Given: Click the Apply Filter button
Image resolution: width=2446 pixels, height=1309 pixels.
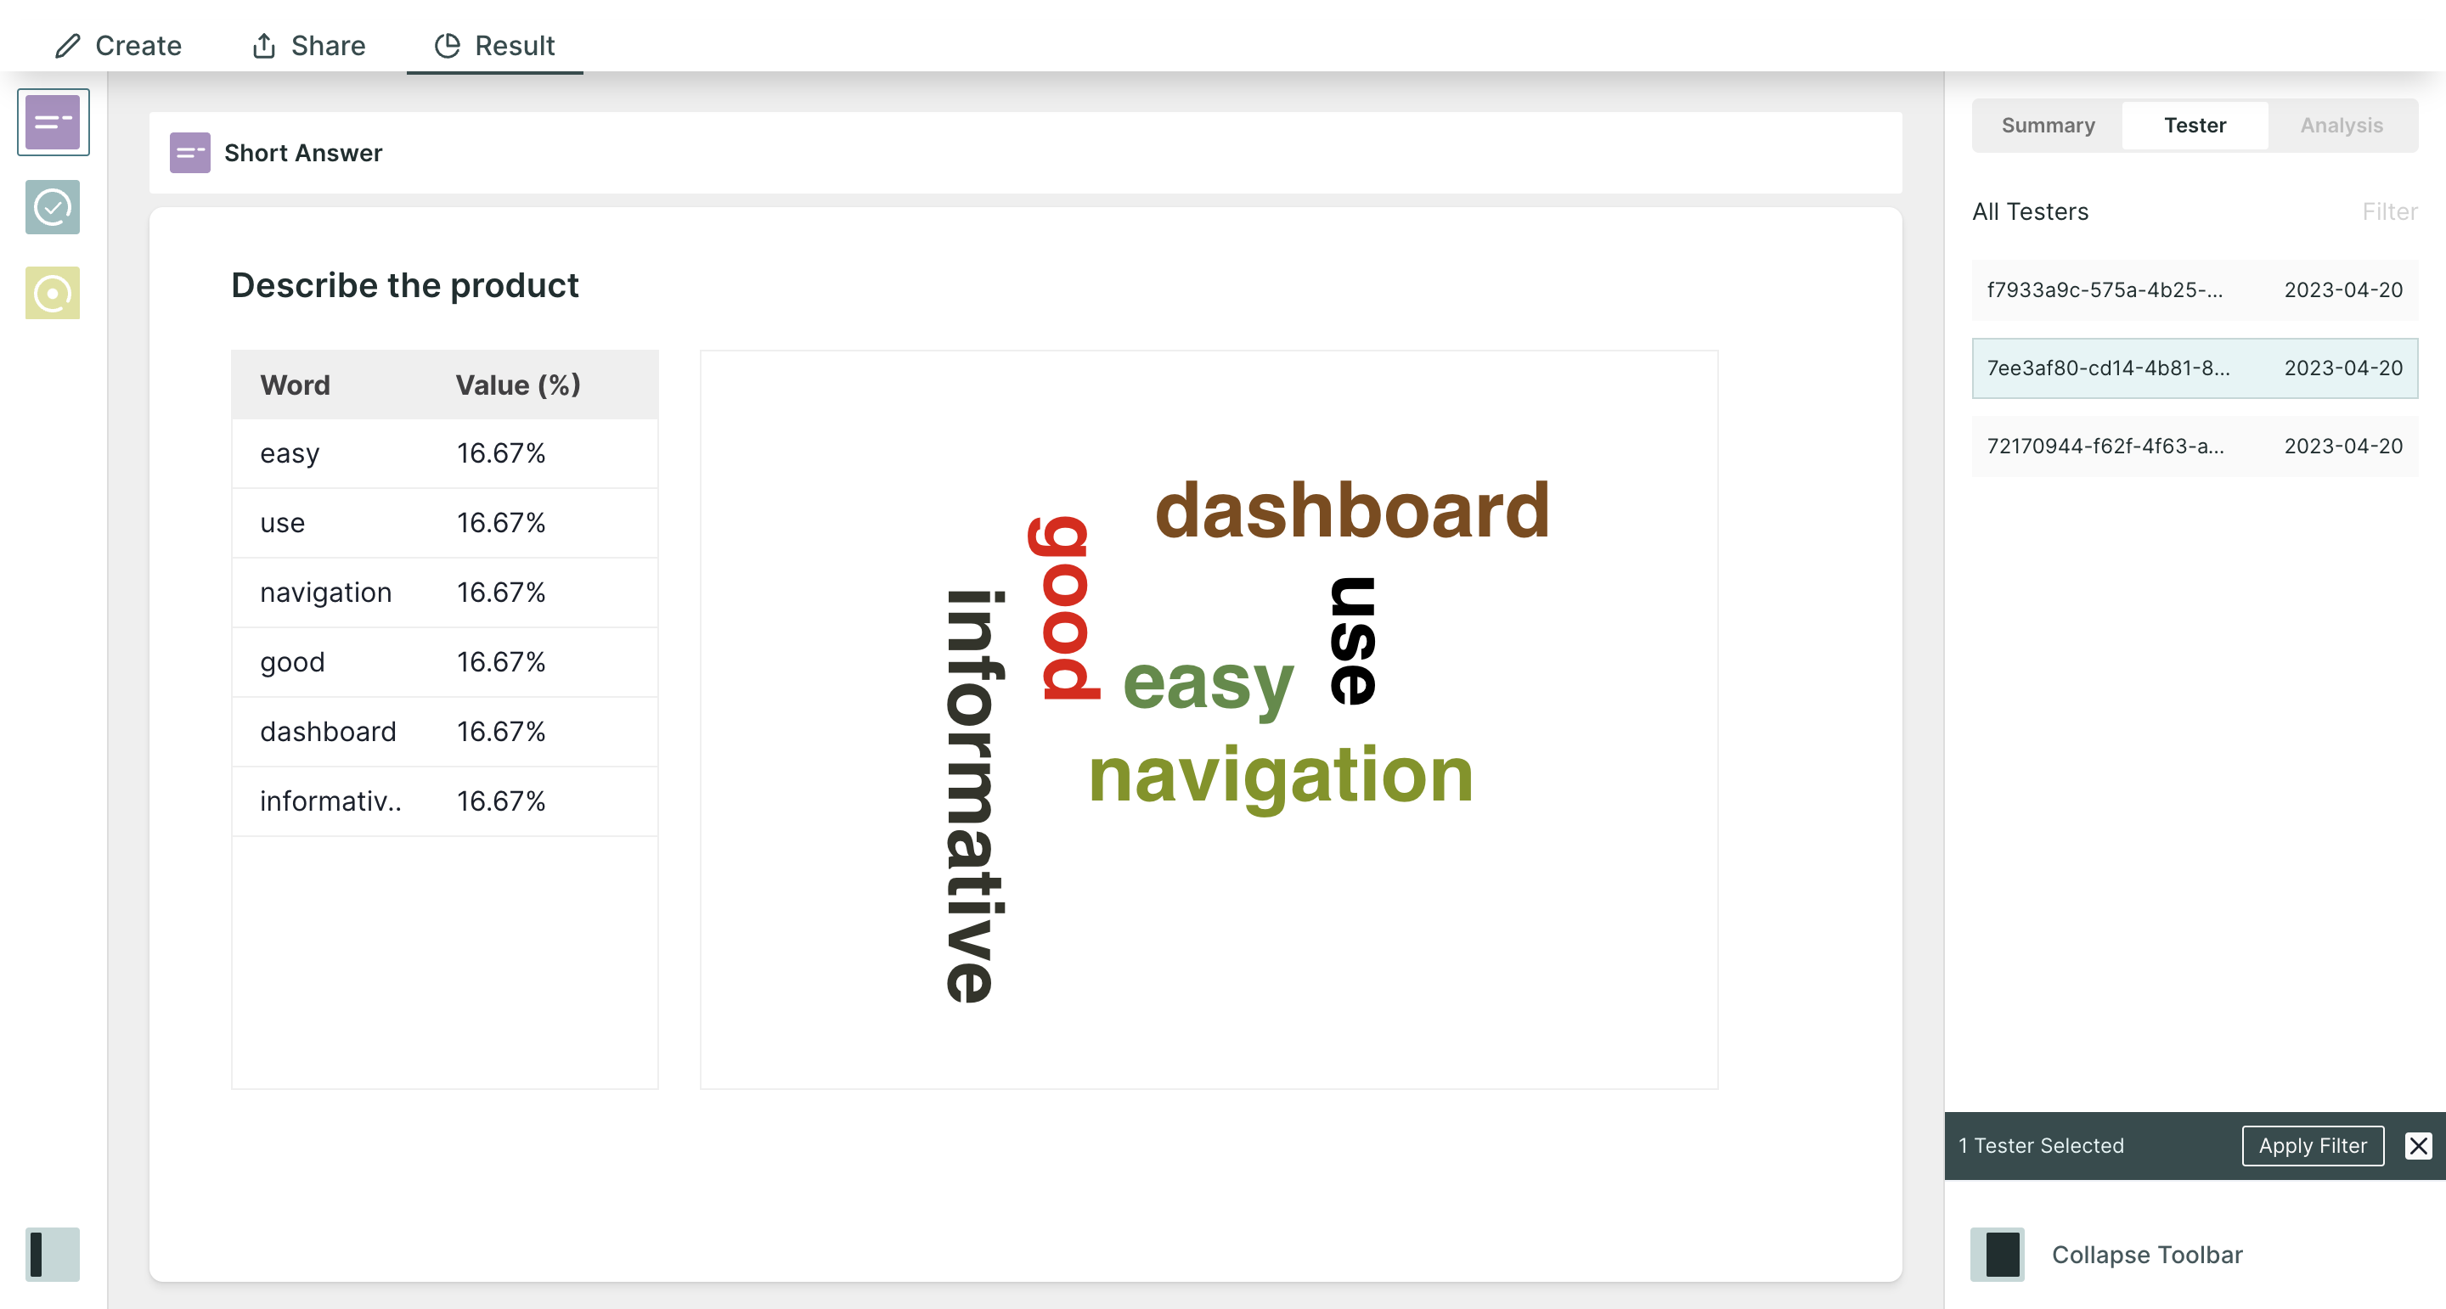Looking at the screenshot, I should tap(2312, 1146).
